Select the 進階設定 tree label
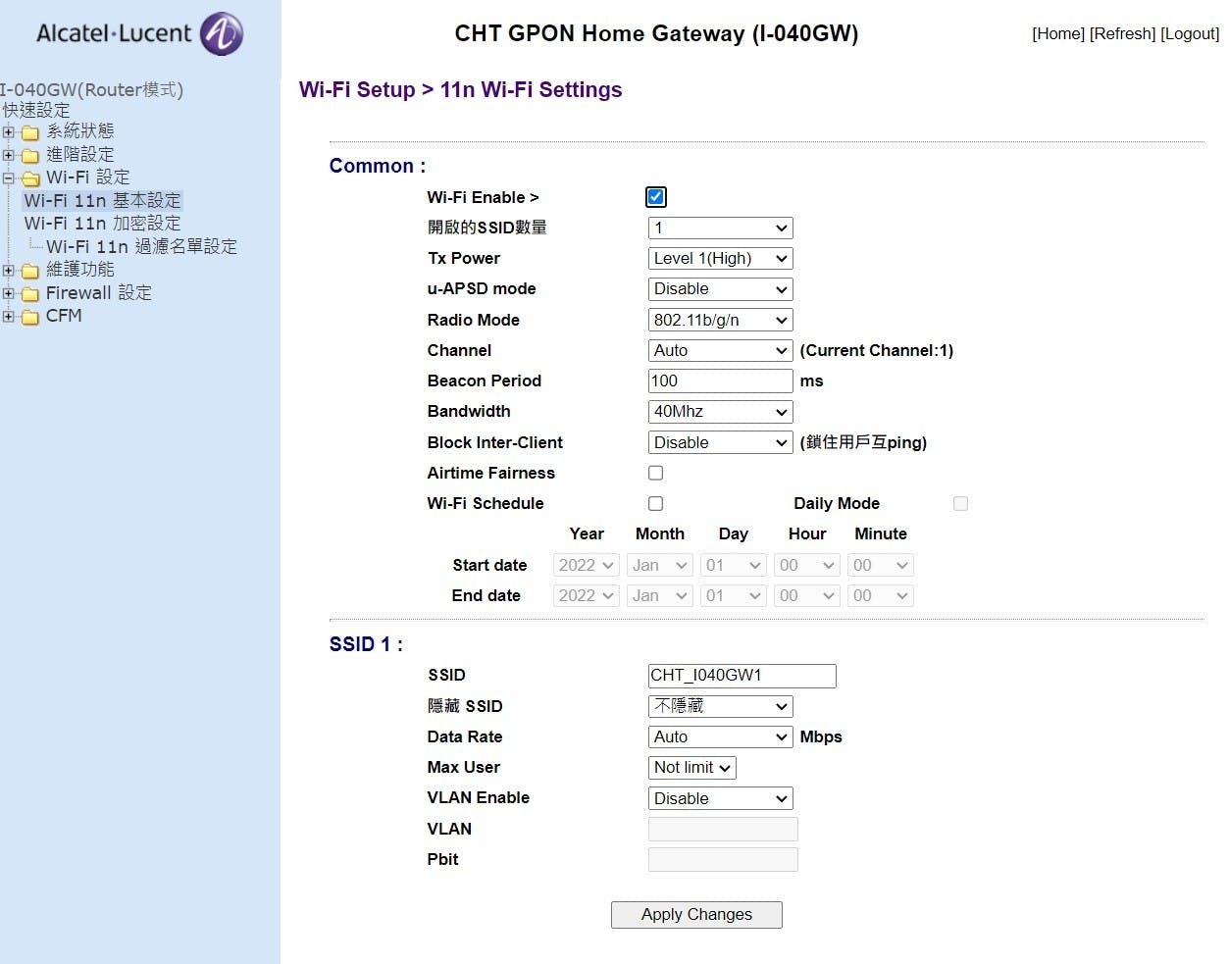The height and width of the screenshot is (964, 1228). [x=80, y=155]
